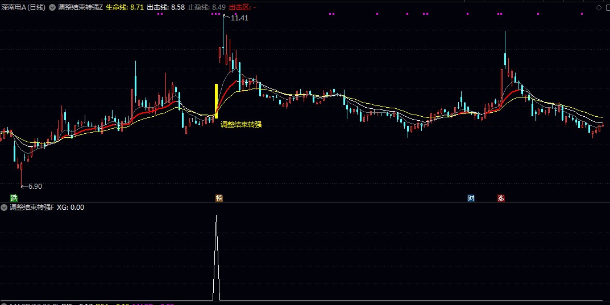Select the 生命线: 8.71 indicator value

(125, 7)
